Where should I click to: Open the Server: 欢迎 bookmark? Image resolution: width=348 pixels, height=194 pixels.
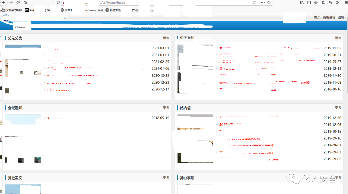pos(94,10)
